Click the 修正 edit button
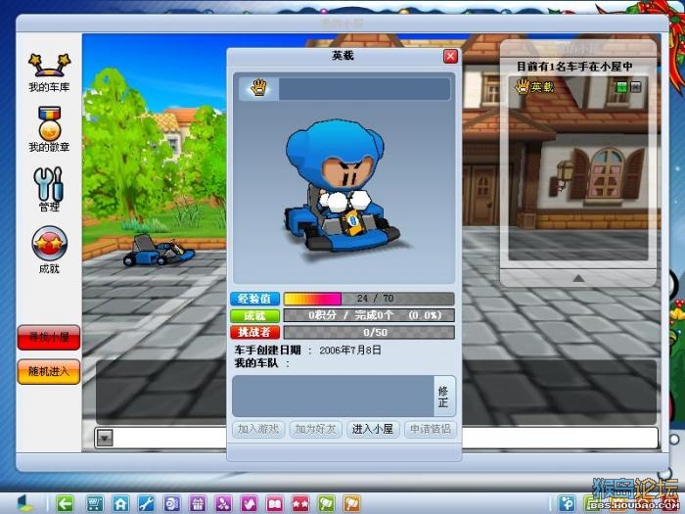The height and width of the screenshot is (514, 685). (444, 396)
